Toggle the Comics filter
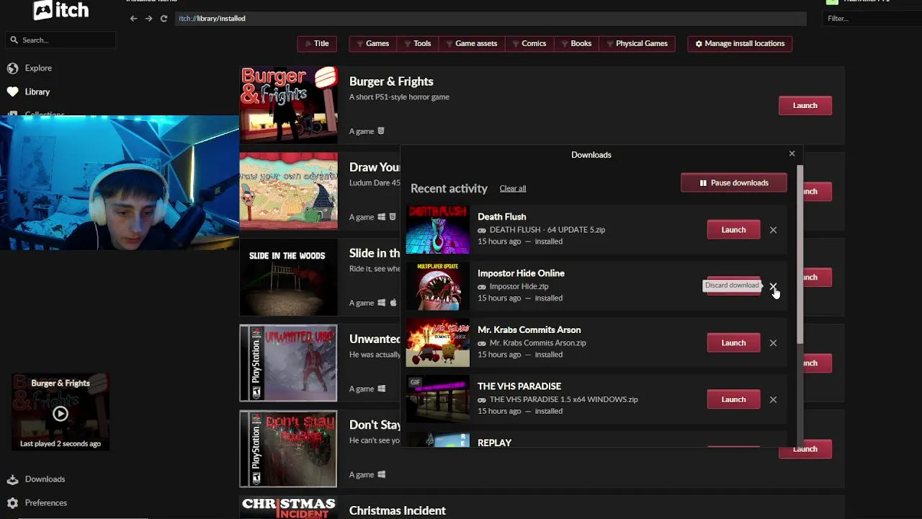This screenshot has width=922, height=519. [x=529, y=43]
